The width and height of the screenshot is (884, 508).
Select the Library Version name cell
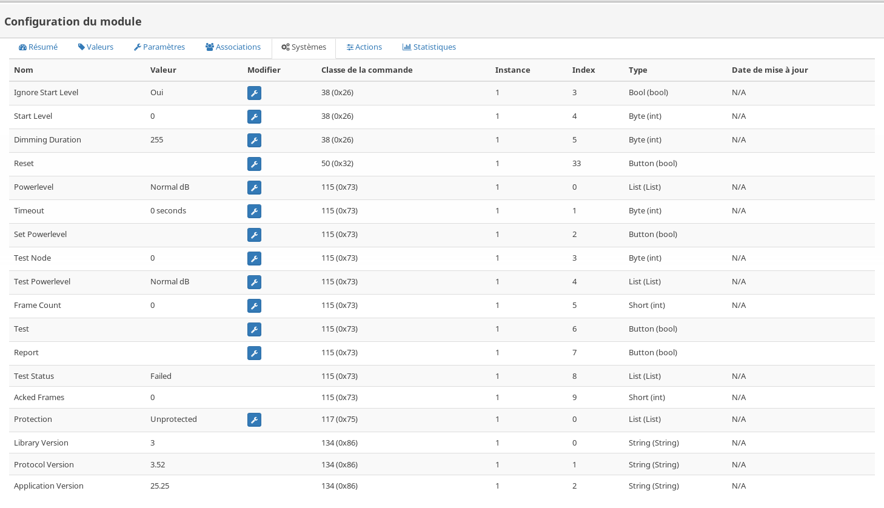coord(41,443)
